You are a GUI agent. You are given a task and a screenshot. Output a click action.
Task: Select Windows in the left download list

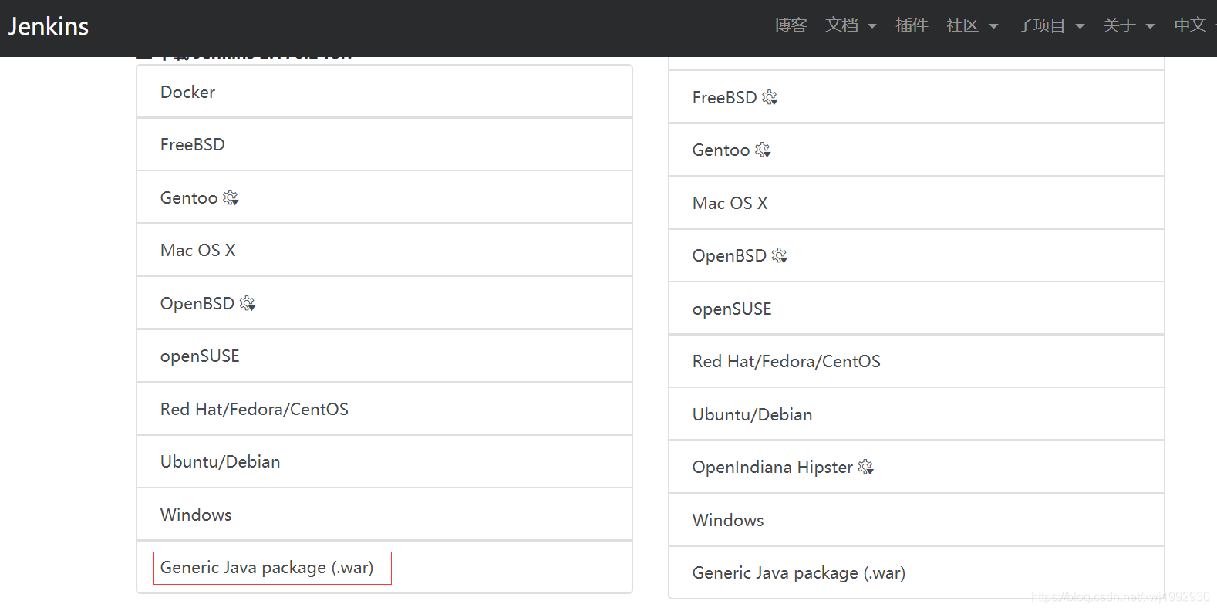tap(384, 515)
